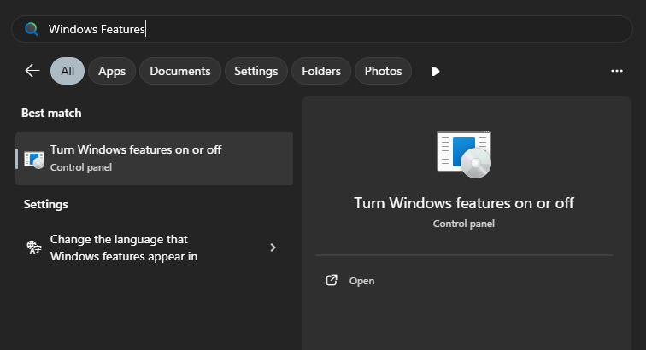646x350 pixels.
Task: Click the large Windows features icon in preview pane
Action: coord(463,154)
